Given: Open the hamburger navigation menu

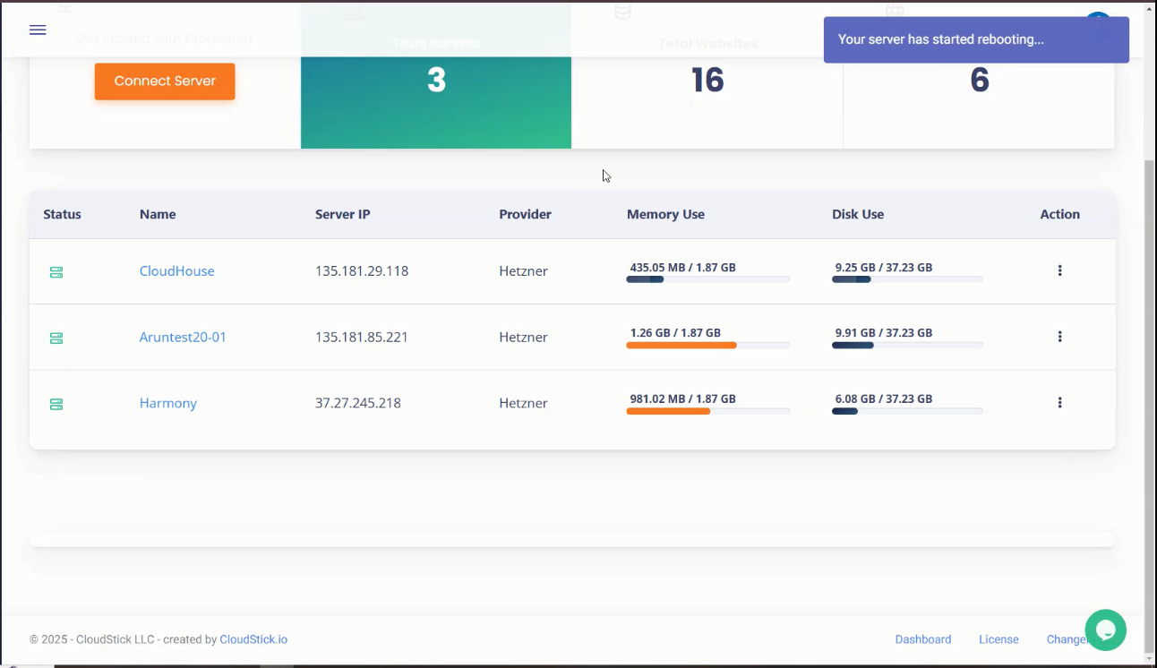Looking at the screenshot, I should point(38,30).
